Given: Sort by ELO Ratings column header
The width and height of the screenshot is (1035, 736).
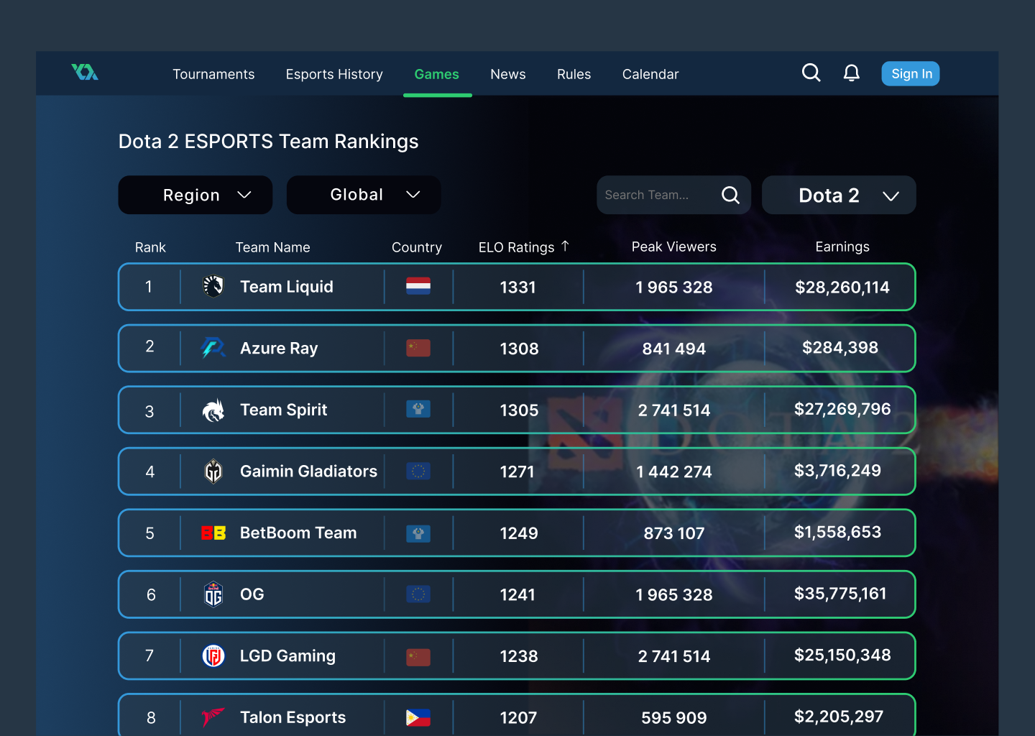Looking at the screenshot, I should click(x=516, y=247).
